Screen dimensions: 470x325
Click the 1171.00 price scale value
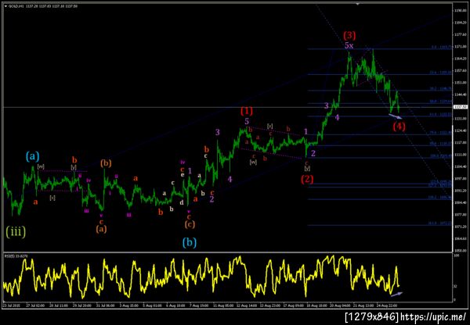pos(460,46)
